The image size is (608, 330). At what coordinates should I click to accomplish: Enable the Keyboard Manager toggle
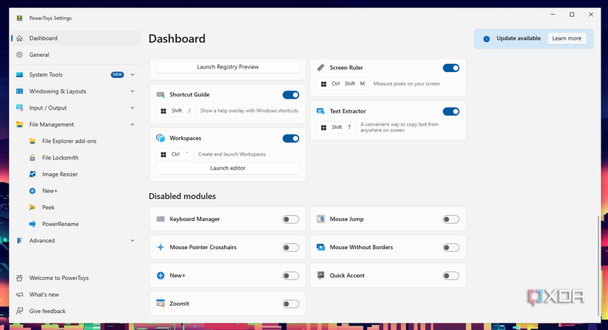pyautogui.click(x=291, y=220)
